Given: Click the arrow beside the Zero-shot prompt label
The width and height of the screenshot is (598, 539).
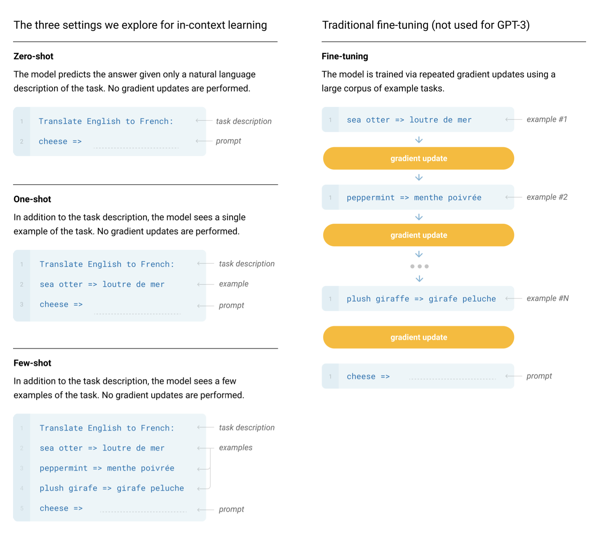Looking at the screenshot, I should pos(204,141).
